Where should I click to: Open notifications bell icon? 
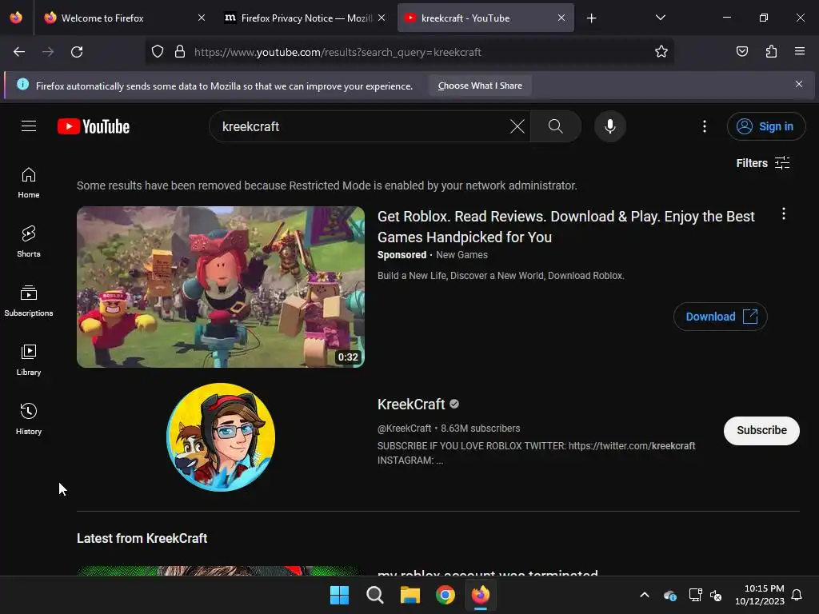(x=797, y=595)
